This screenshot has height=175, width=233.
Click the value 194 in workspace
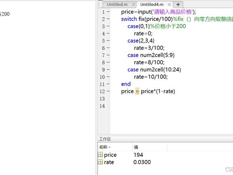138,155
